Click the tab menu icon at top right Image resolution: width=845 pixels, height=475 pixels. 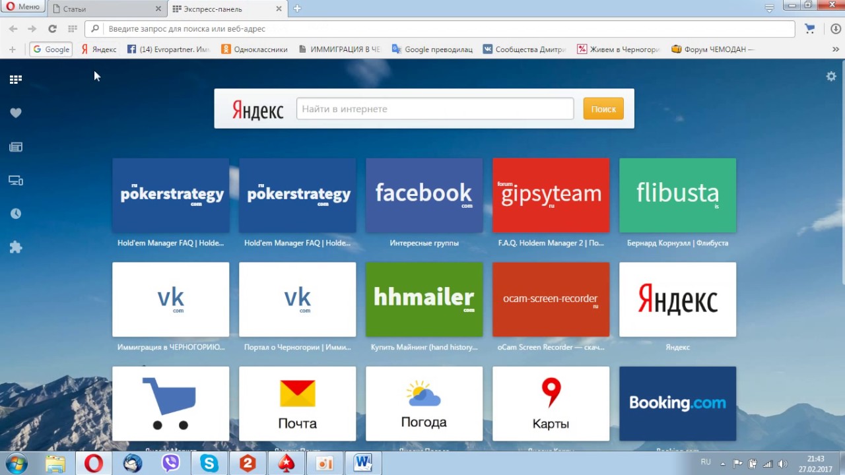coord(769,8)
